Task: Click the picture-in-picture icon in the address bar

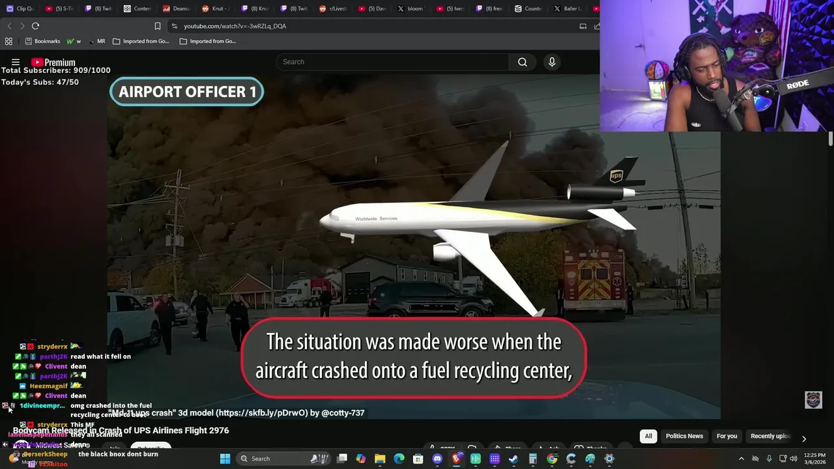Action: click(x=583, y=26)
